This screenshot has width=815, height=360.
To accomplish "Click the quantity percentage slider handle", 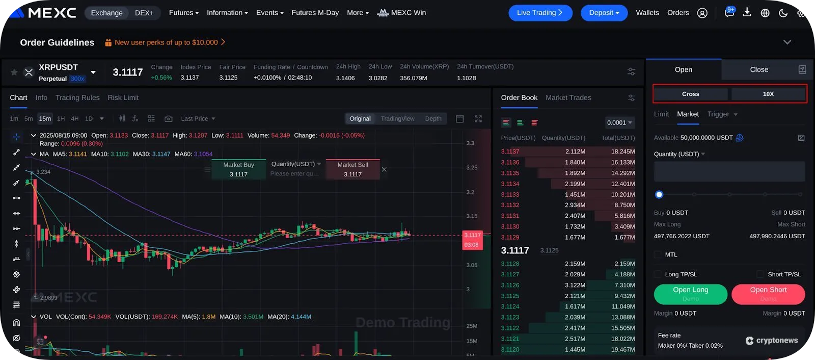I will point(659,194).
